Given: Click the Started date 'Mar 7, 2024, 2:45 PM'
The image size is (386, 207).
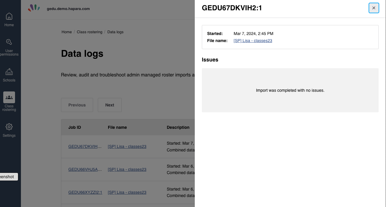Looking at the screenshot, I should [253, 34].
